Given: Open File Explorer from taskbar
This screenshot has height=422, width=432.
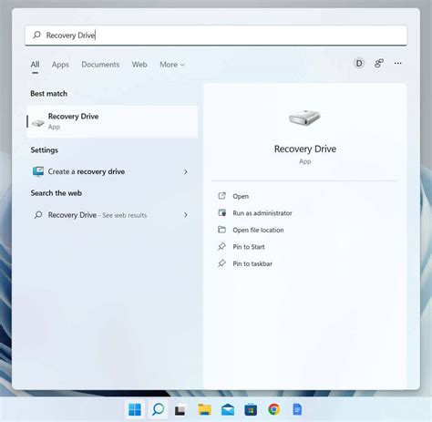Looking at the screenshot, I should coord(204,409).
